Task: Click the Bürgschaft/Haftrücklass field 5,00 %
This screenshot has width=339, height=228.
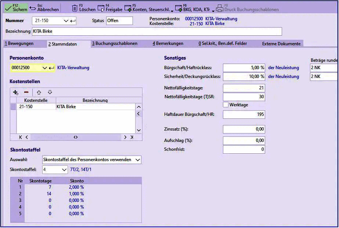Action: (244, 68)
